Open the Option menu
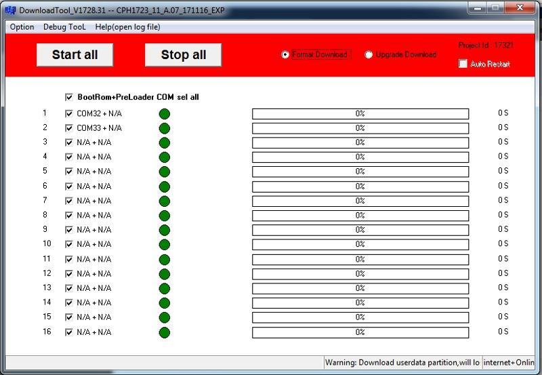 tap(22, 27)
